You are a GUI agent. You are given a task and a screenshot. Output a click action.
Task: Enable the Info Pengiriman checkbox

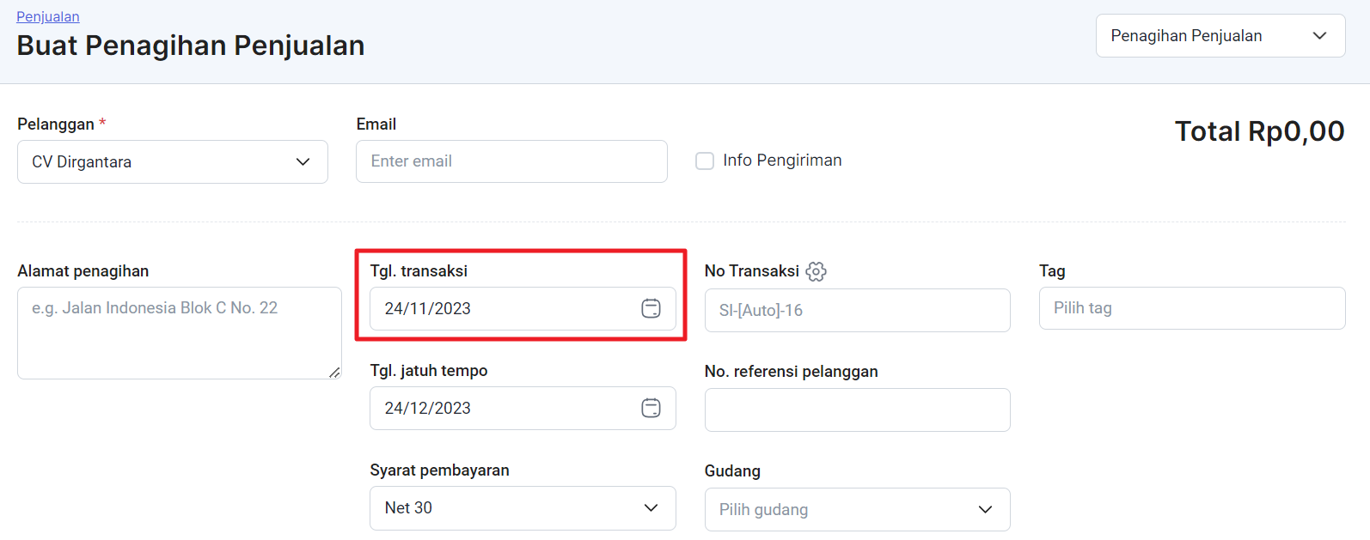(x=705, y=161)
